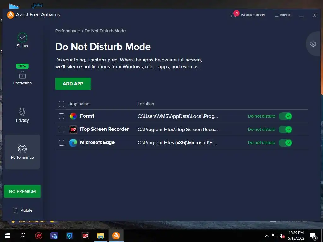Click the iTop Screen Recorder app icon in list
The width and height of the screenshot is (323, 242).
[x=73, y=130]
